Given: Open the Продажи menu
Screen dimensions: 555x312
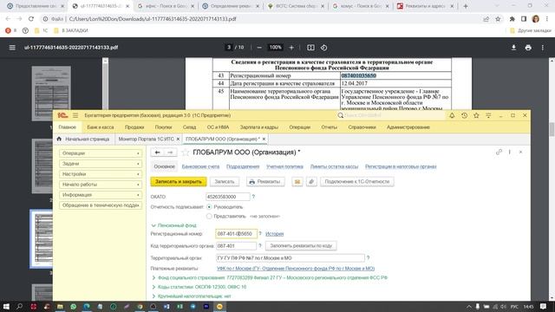Looking at the screenshot, I should (x=134, y=127).
